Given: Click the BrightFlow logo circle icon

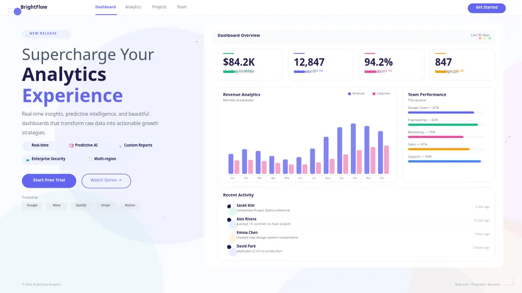Looking at the screenshot, I should point(17,12).
